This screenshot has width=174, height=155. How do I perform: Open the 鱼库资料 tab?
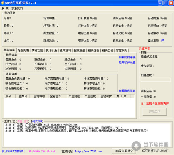pos(66,50)
